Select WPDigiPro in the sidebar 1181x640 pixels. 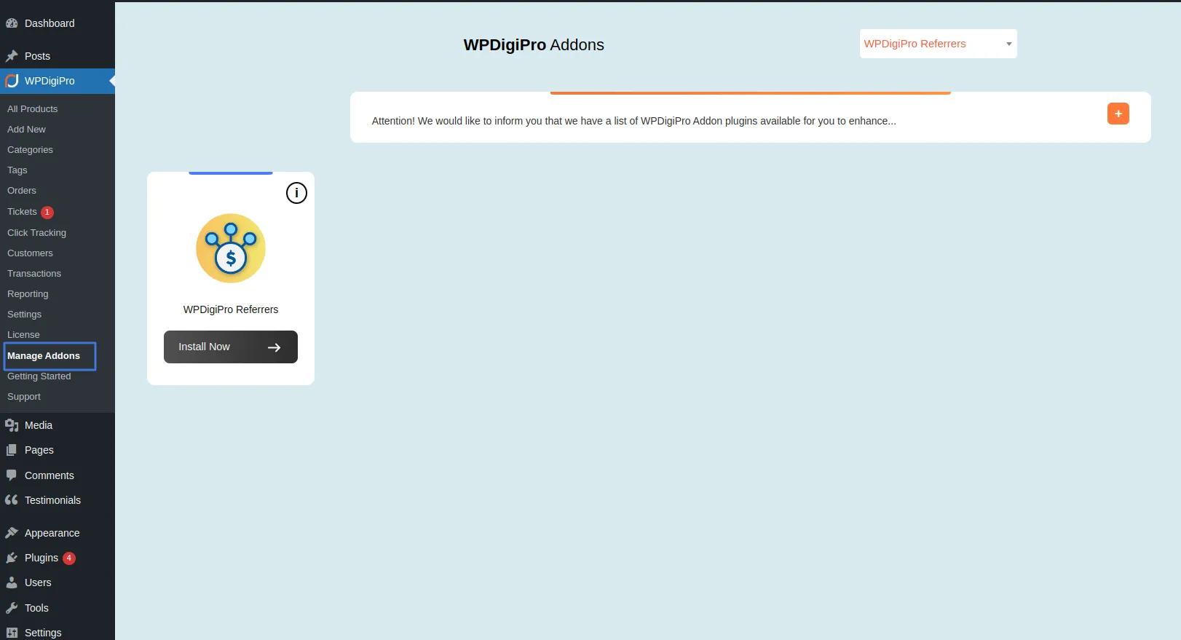point(50,81)
